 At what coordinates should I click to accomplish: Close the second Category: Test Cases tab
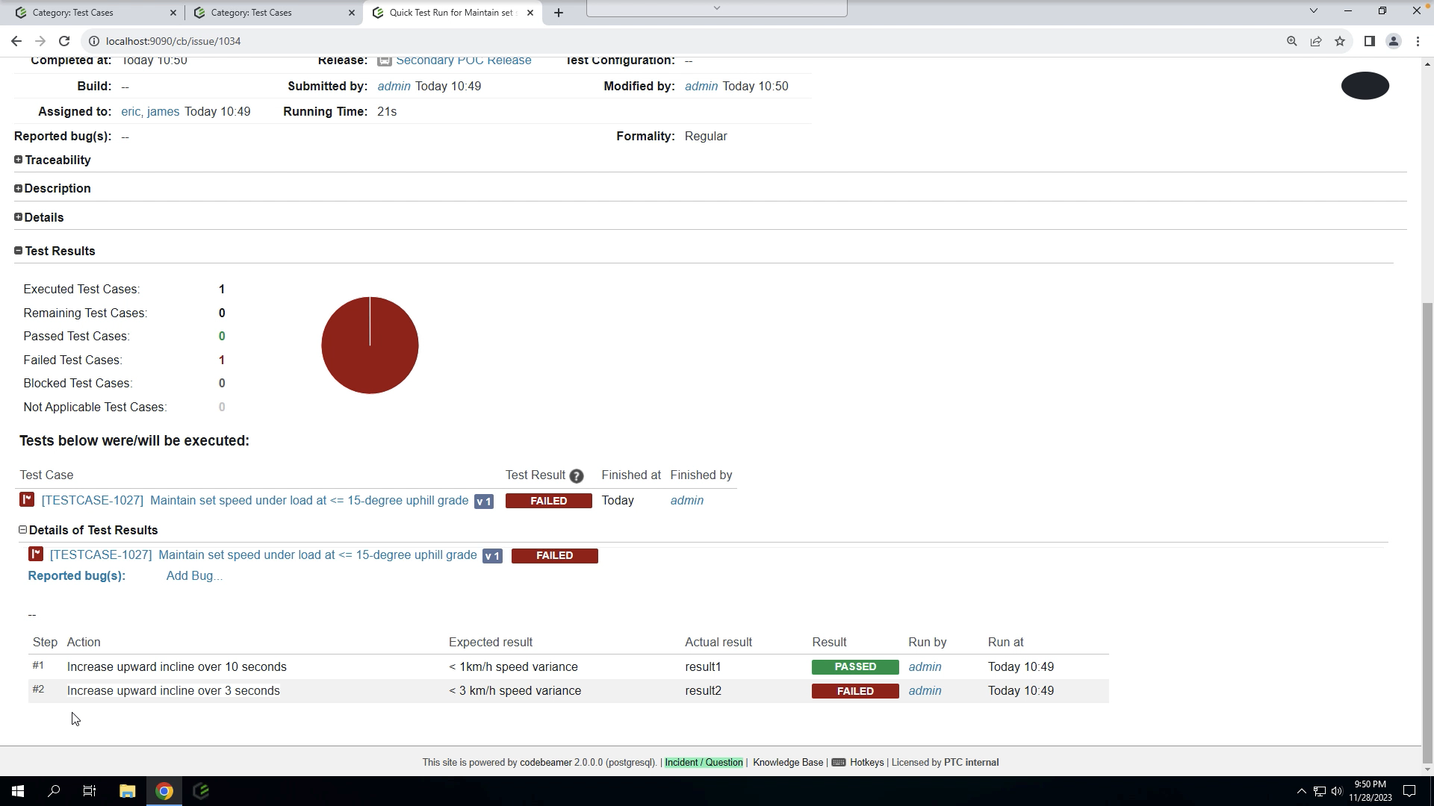[x=352, y=13]
